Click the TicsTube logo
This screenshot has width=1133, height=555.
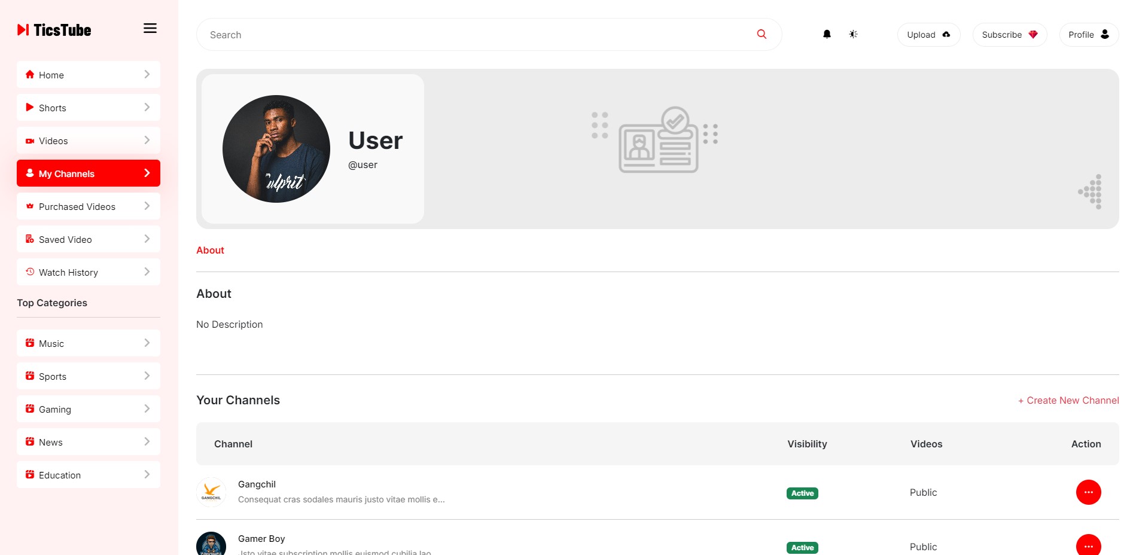[54, 30]
